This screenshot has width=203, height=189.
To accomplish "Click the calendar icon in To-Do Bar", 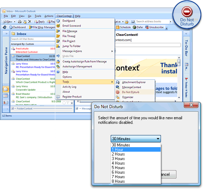I will click(x=187, y=65).
